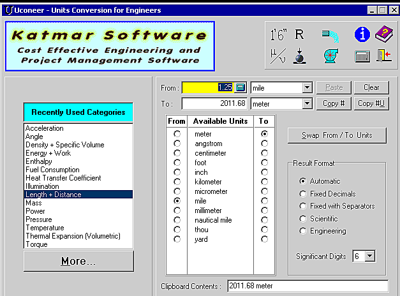Select the Acceleration category
The image size is (400, 296).
point(78,128)
